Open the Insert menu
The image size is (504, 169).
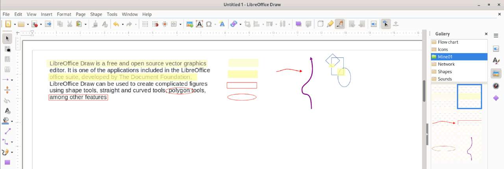coord(46,14)
